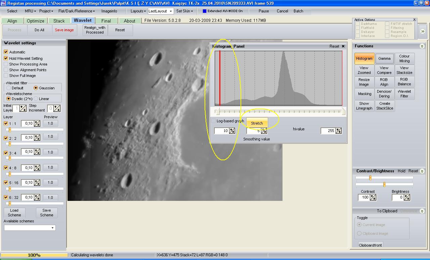Click the Stretch button

[x=257, y=123]
